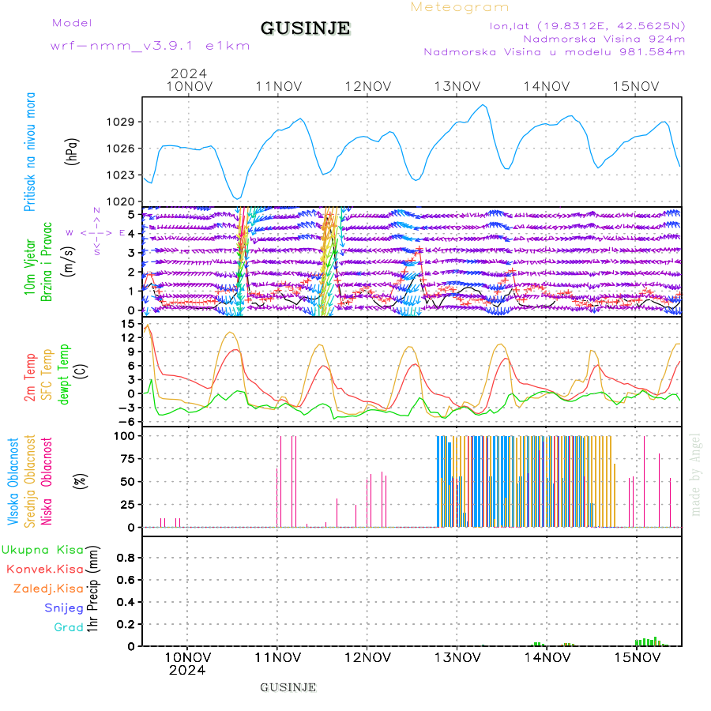Click the 'Model' label

(x=72, y=23)
